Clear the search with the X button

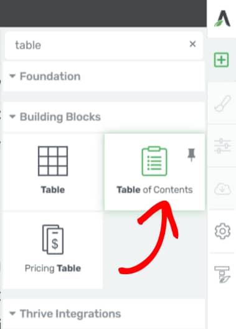point(192,44)
